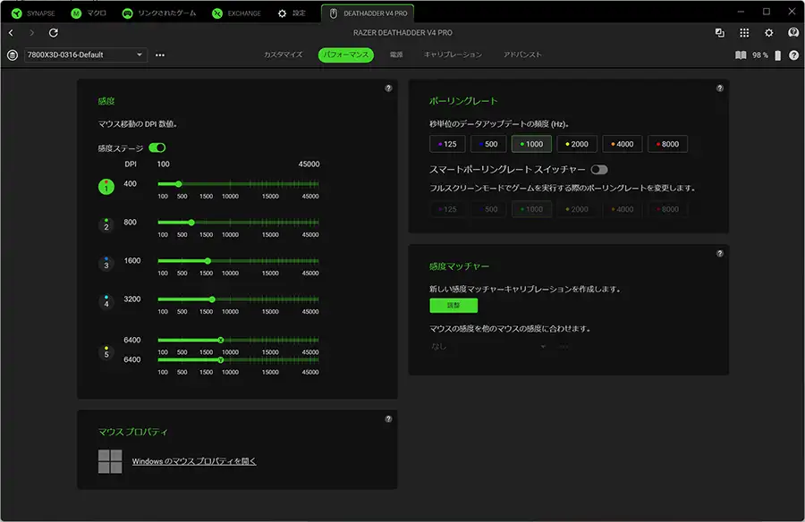Set polling rate to 4000 Hz
The width and height of the screenshot is (805, 522).
[x=623, y=144]
